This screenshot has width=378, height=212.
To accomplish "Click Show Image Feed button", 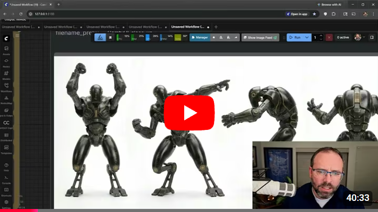I will [260, 37].
